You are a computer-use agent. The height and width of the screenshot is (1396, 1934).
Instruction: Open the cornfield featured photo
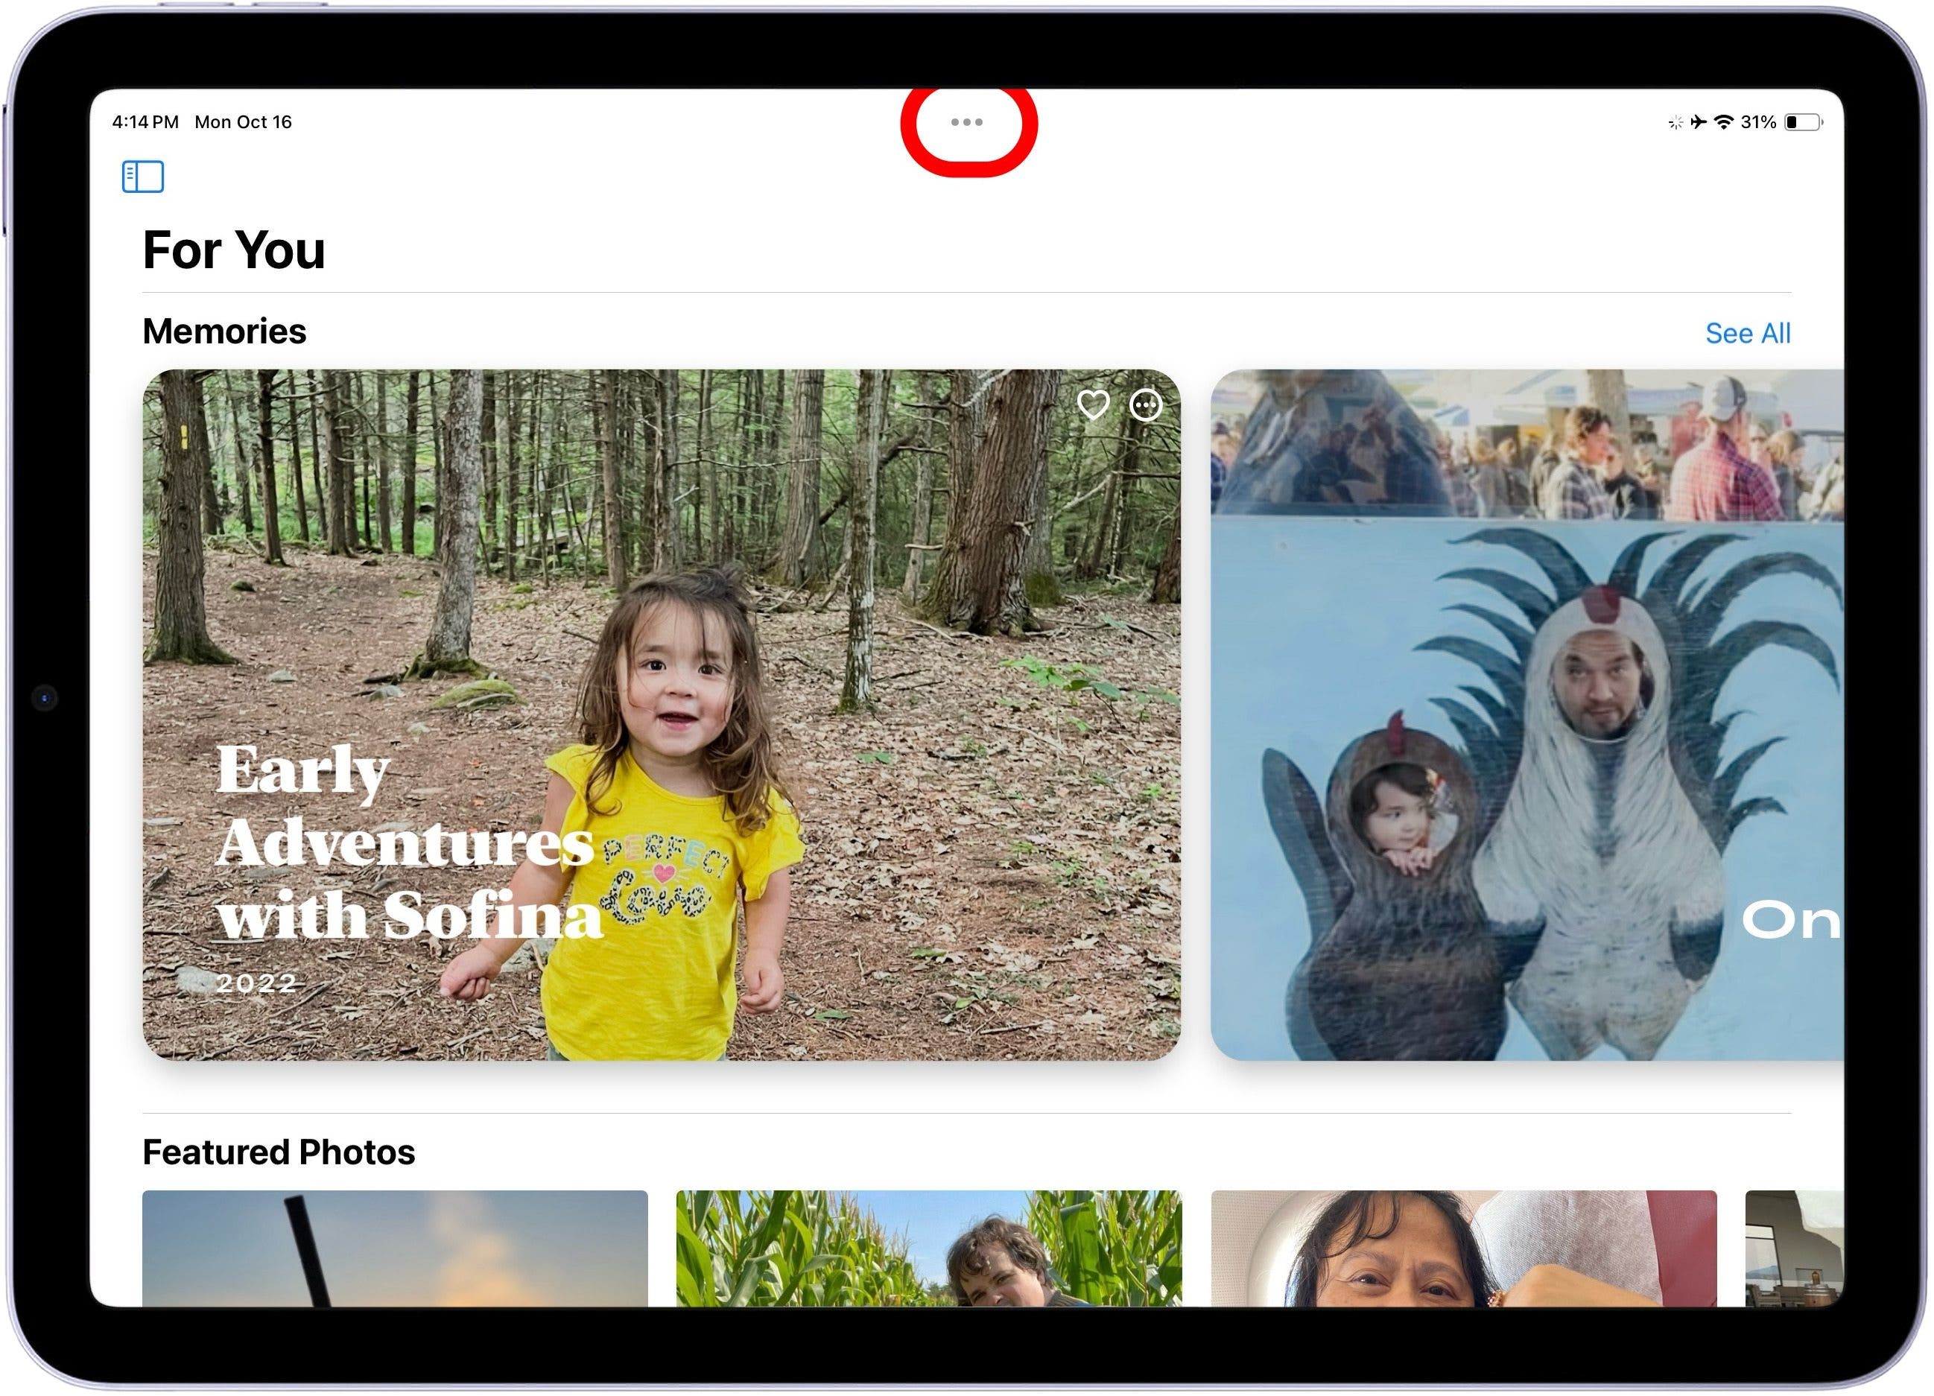point(928,1248)
